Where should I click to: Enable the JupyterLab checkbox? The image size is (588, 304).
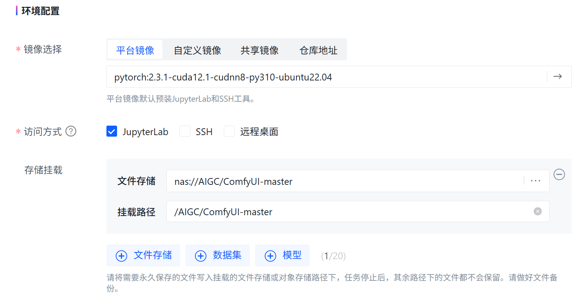pyautogui.click(x=112, y=131)
